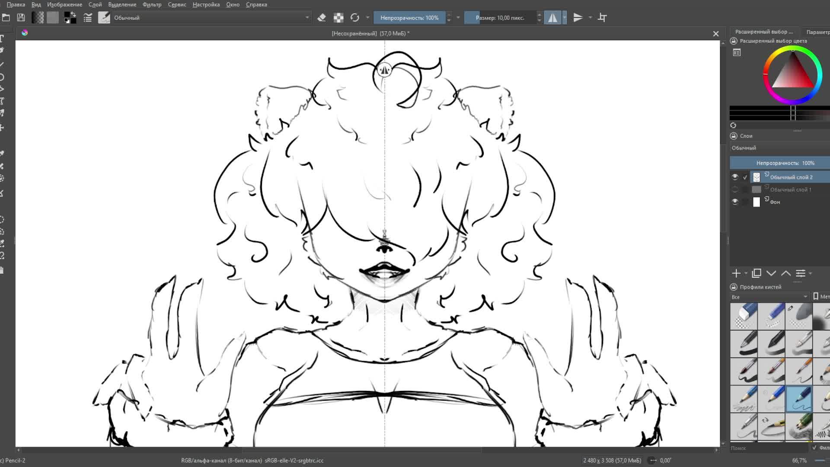The height and width of the screenshot is (467, 830).
Task: Click reload original brush preset icon
Action: coord(355,18)
